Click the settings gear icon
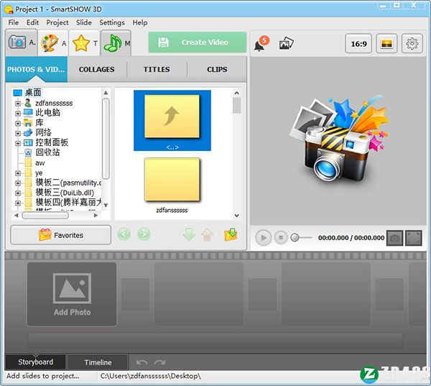Viewport: 431px width, 386px height. click(412, 43)
